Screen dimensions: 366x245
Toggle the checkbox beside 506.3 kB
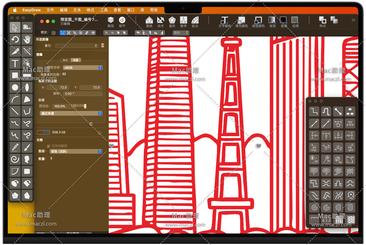(99, 132)
